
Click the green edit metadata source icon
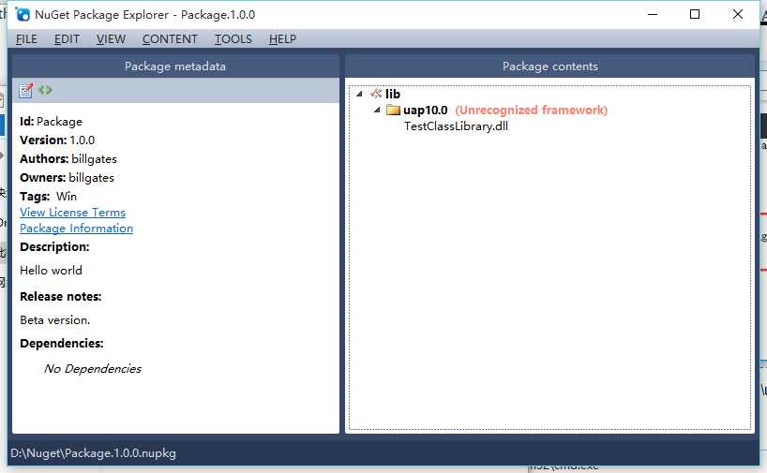pyautogui.click(x=45, y=90)
